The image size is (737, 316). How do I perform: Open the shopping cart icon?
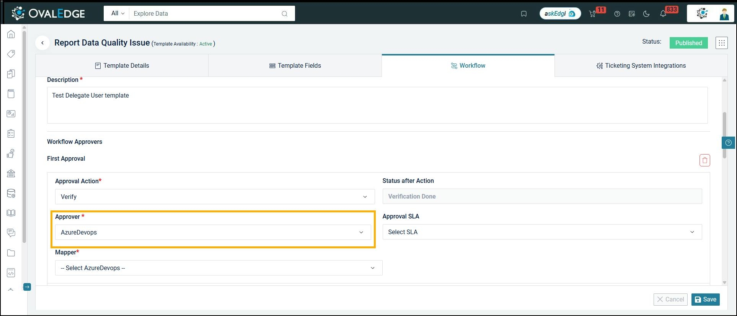(x=592, y=14)
